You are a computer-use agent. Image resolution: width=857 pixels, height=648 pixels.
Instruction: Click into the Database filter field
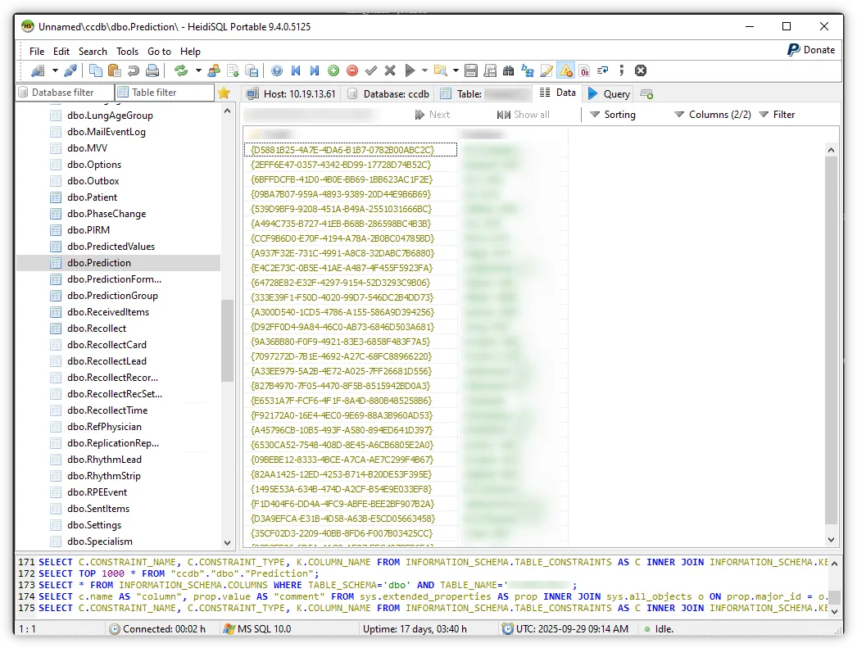pos(65,93)
